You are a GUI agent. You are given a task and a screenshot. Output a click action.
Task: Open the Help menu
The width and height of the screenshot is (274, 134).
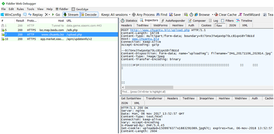click(x=49, y=9)
